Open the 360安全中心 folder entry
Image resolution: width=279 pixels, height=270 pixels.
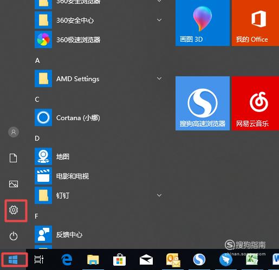tap(100, 20)
